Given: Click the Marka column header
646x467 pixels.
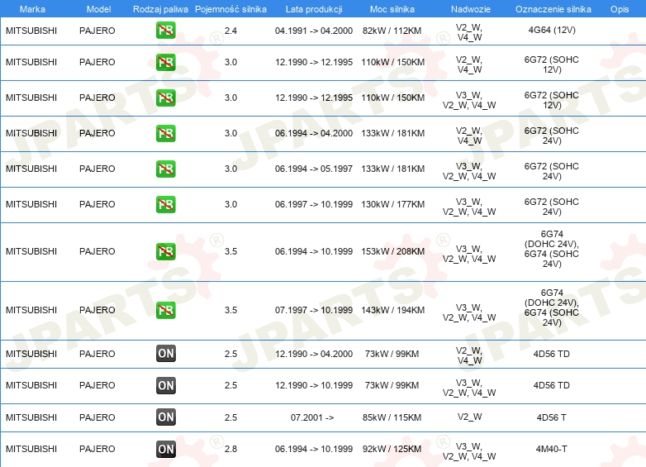Looking at the screenshot, I should 32,9.
